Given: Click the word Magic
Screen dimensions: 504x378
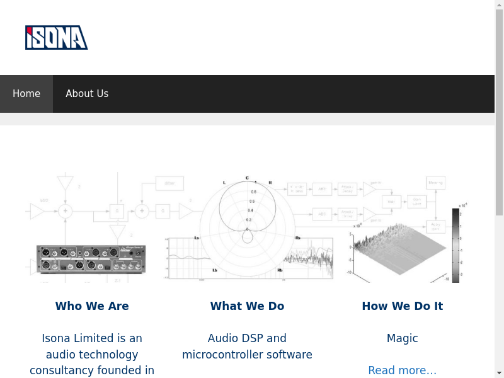Looking at the screenshot, I should [402, 338].
